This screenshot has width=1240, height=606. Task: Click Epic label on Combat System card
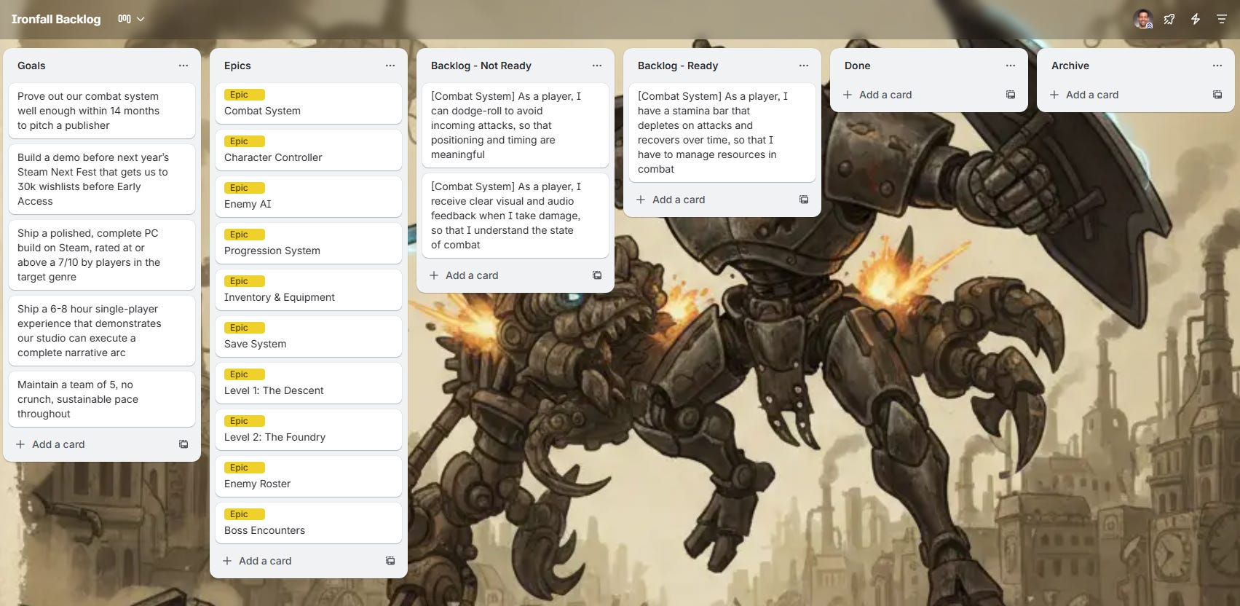tap(245, 95)
